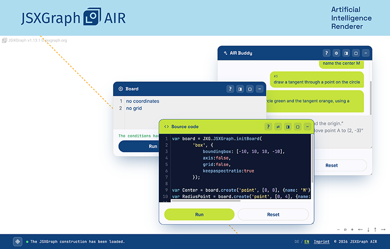Maximize the Board panel
This screenshot has height=249, width=390.
250,89
